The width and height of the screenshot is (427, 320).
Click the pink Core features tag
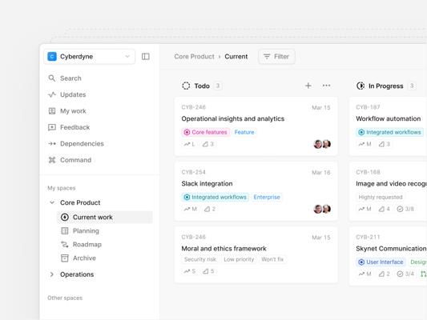(x=206, y=132)
